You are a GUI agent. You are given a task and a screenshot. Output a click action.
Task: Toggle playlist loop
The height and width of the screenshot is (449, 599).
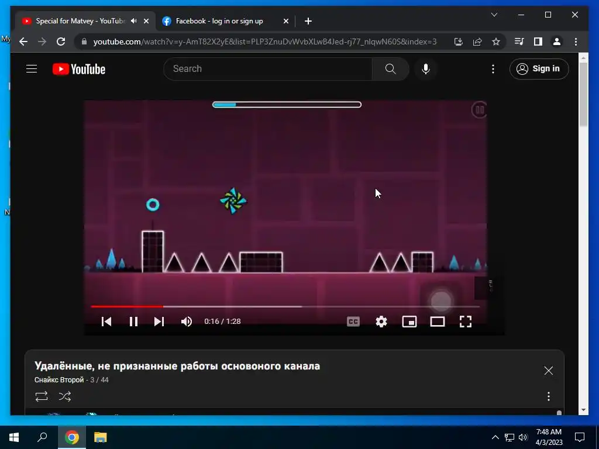tap(42, 396)
